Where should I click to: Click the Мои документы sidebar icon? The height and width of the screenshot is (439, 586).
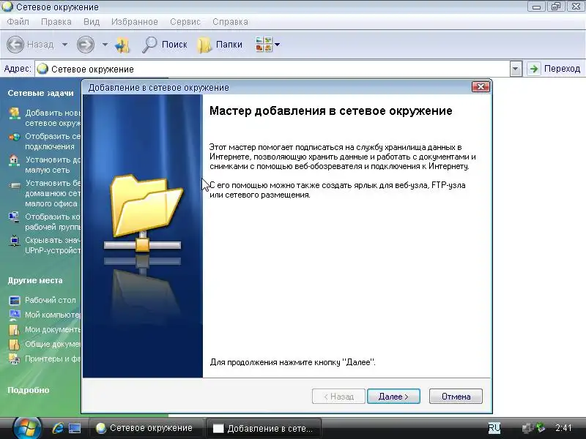click(14, 330)
